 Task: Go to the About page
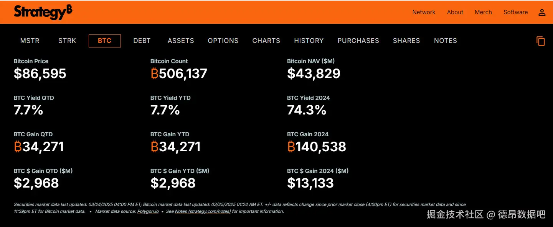(x=455, y=12)
